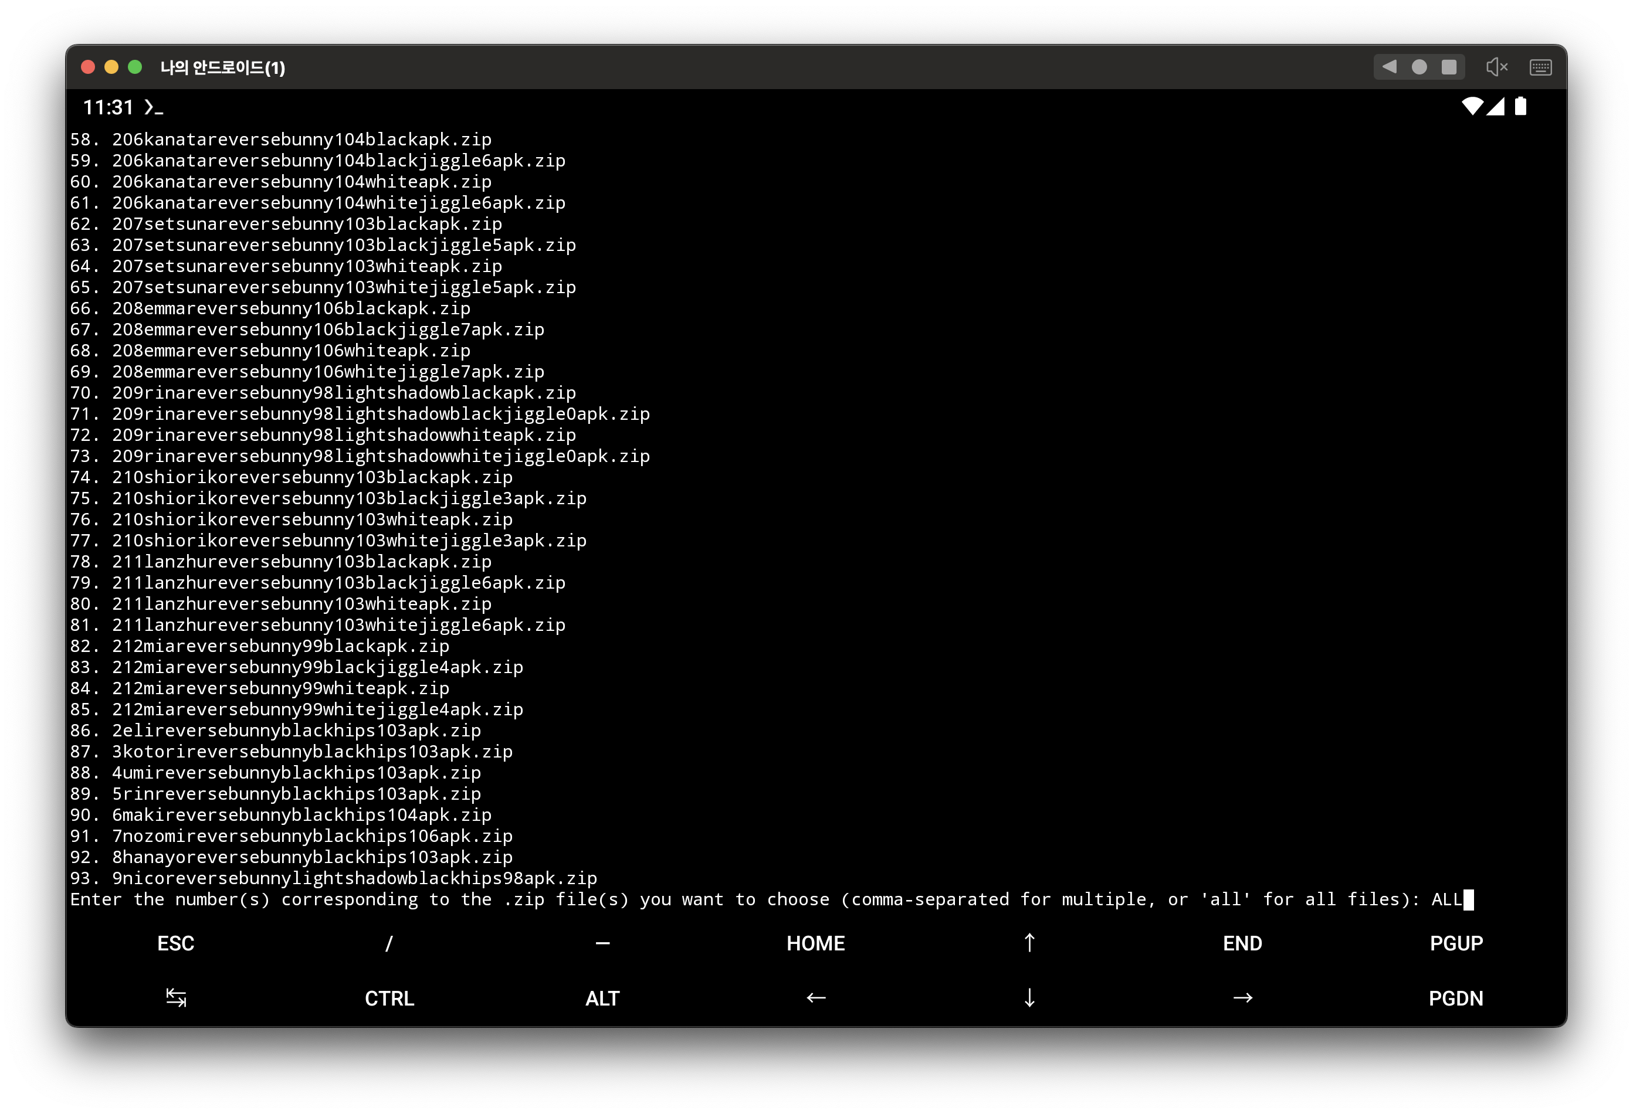Toggle the keyboard icon in title bar

point(1540,67)
